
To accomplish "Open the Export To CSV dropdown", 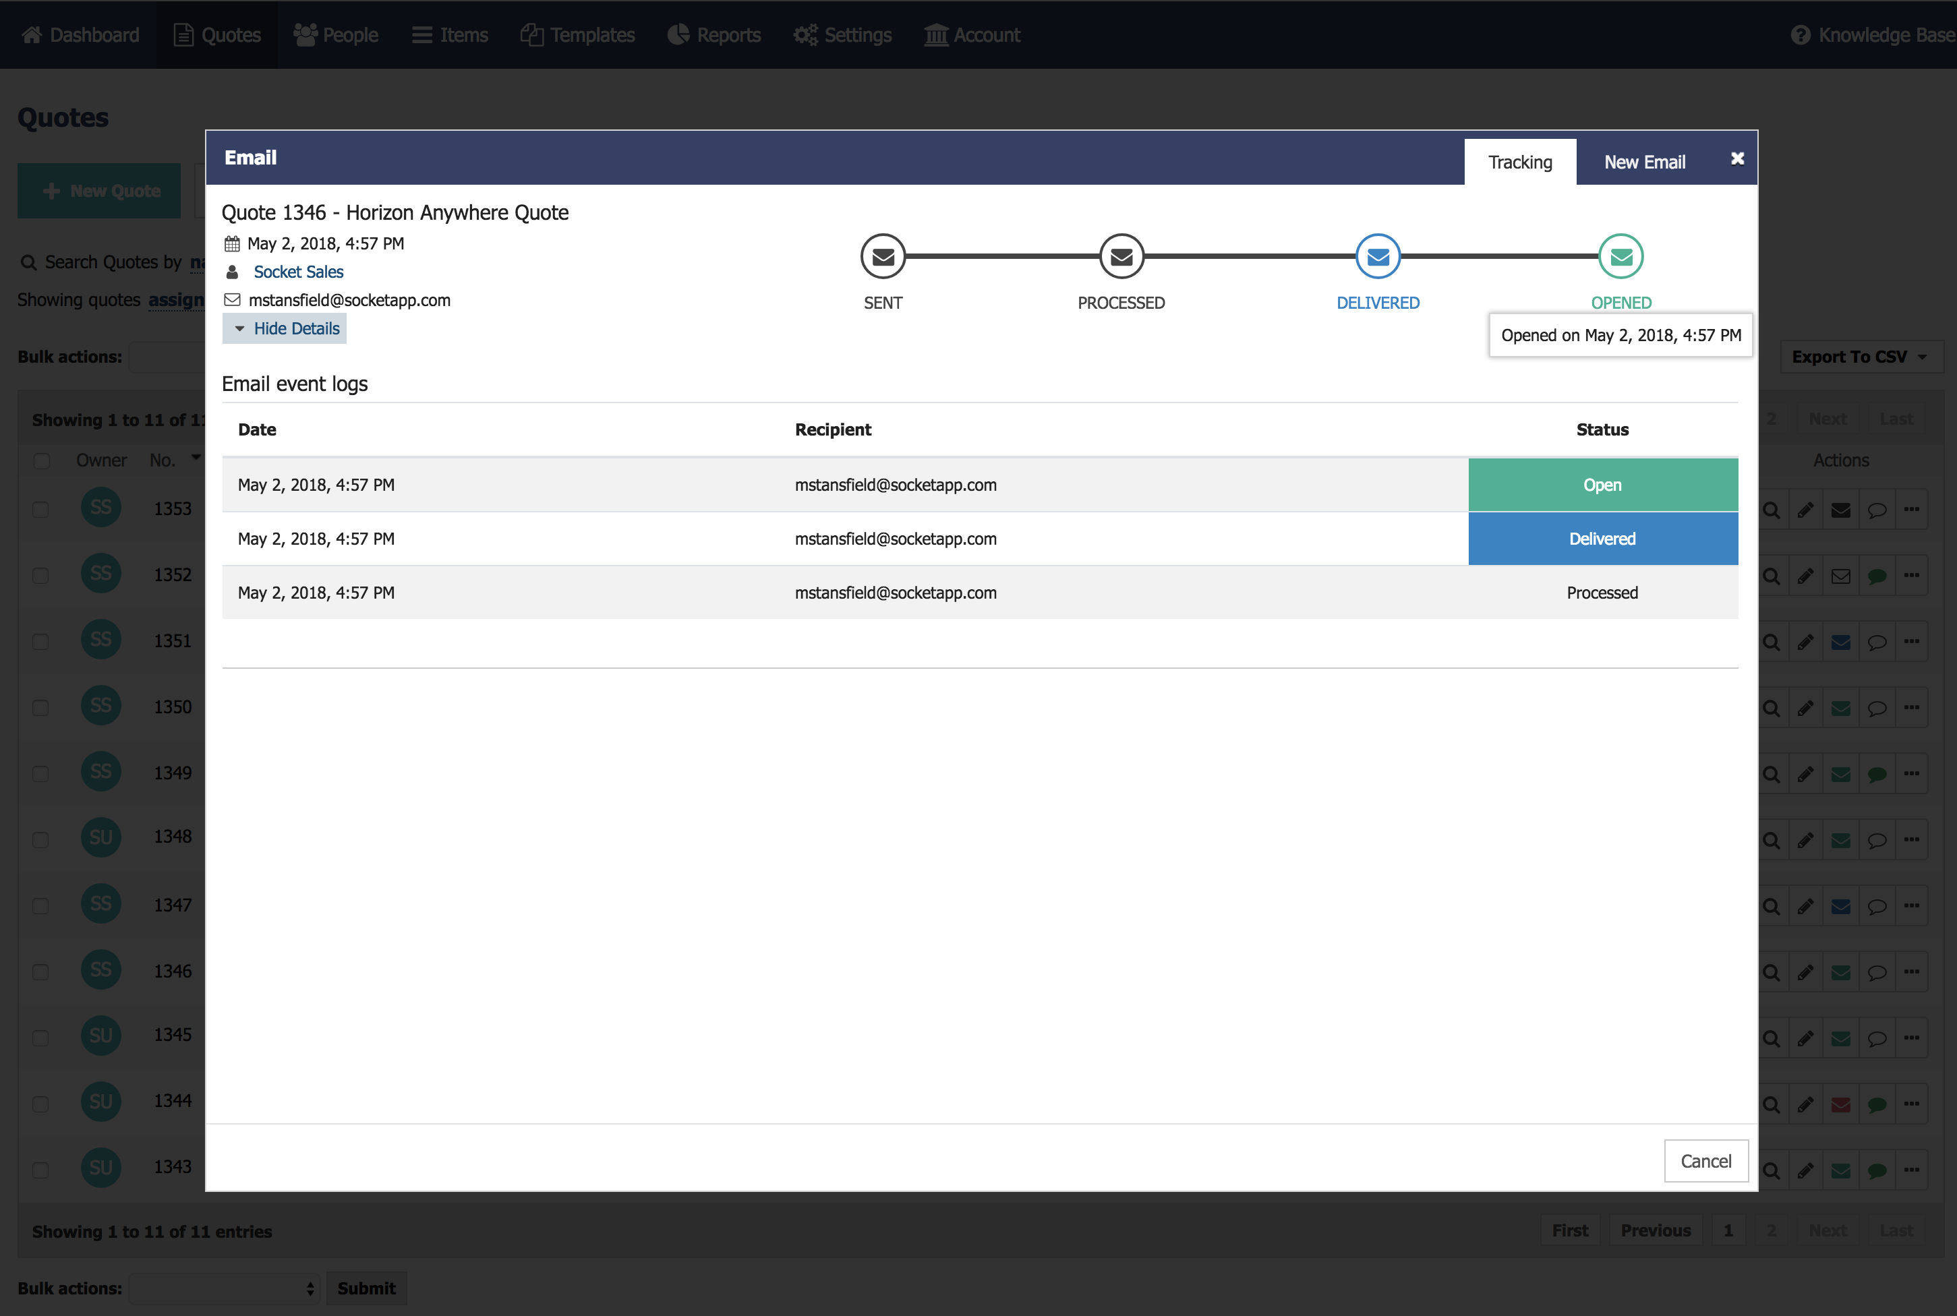I will point(1861,357).
